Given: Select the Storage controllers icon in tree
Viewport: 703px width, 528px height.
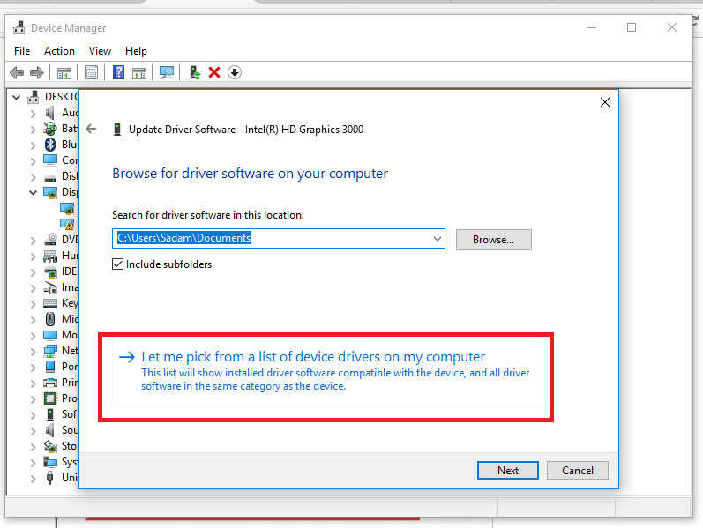Looking at the screenshot, I should [x=50, y=446].
